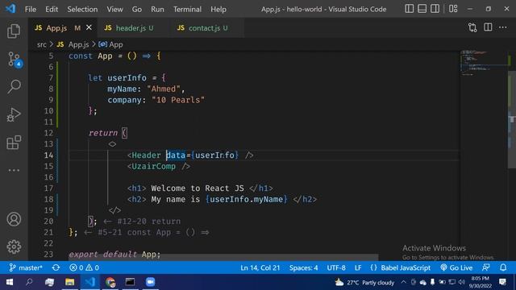Change encoding via UTF-8

(x=336, y=267)
